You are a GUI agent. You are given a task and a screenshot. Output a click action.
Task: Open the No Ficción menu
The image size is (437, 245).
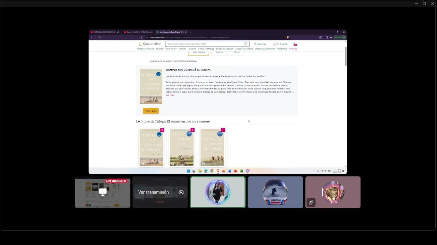tap(171, 49)
